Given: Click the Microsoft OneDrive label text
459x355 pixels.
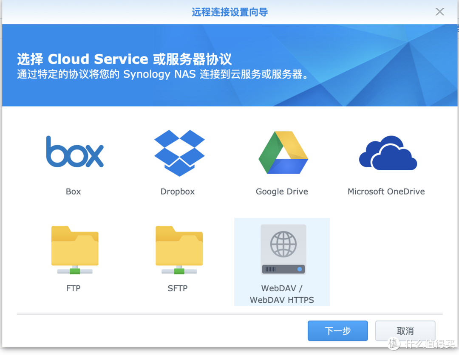Looking at the screenshot, I should pos(386,192).
